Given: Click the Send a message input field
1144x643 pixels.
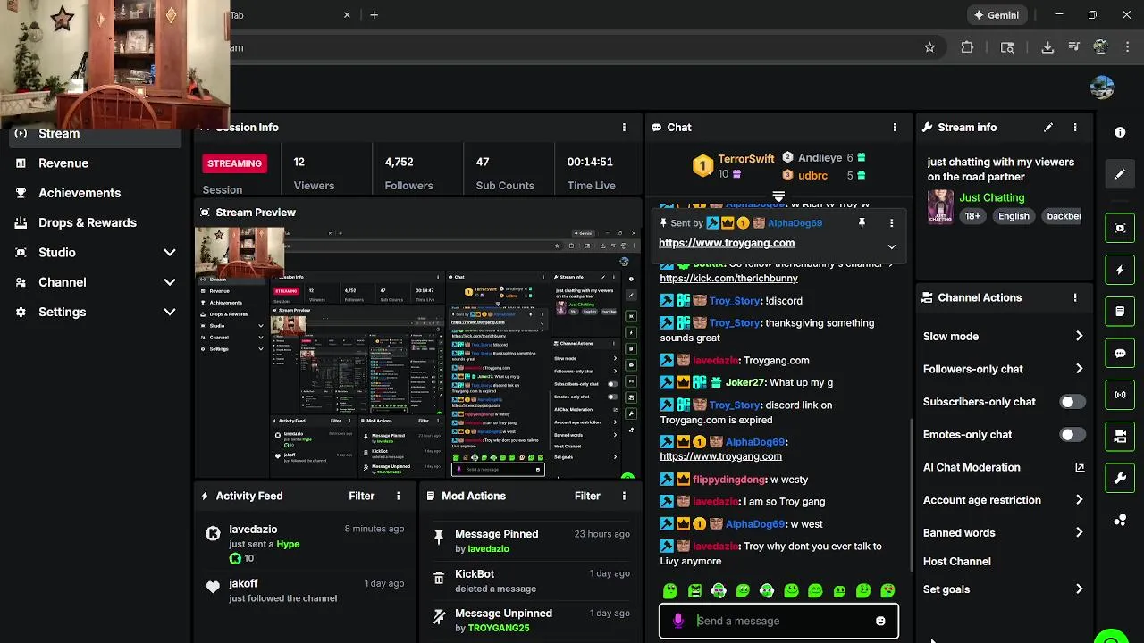Looking at the screenshot, I should tap(778, 621).
